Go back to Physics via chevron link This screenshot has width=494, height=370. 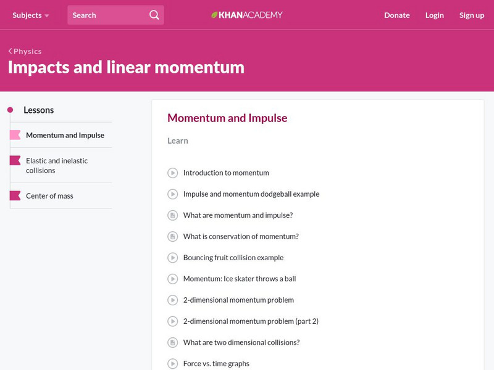point(25,52)
